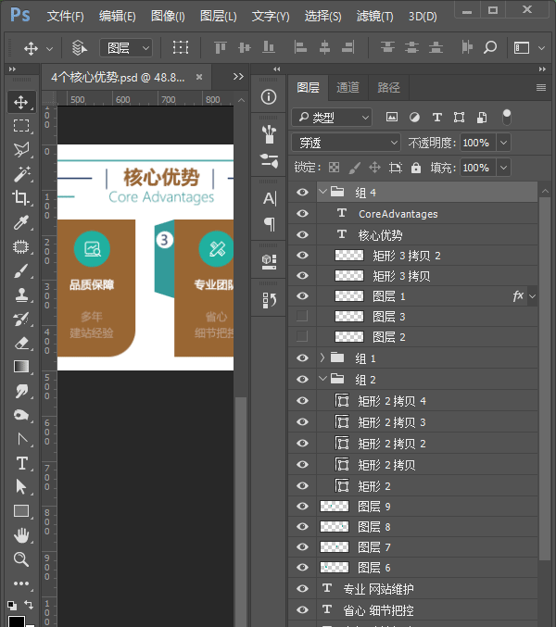Hide the CoreAdvantages text layer
556x627 pixels.
302,213
